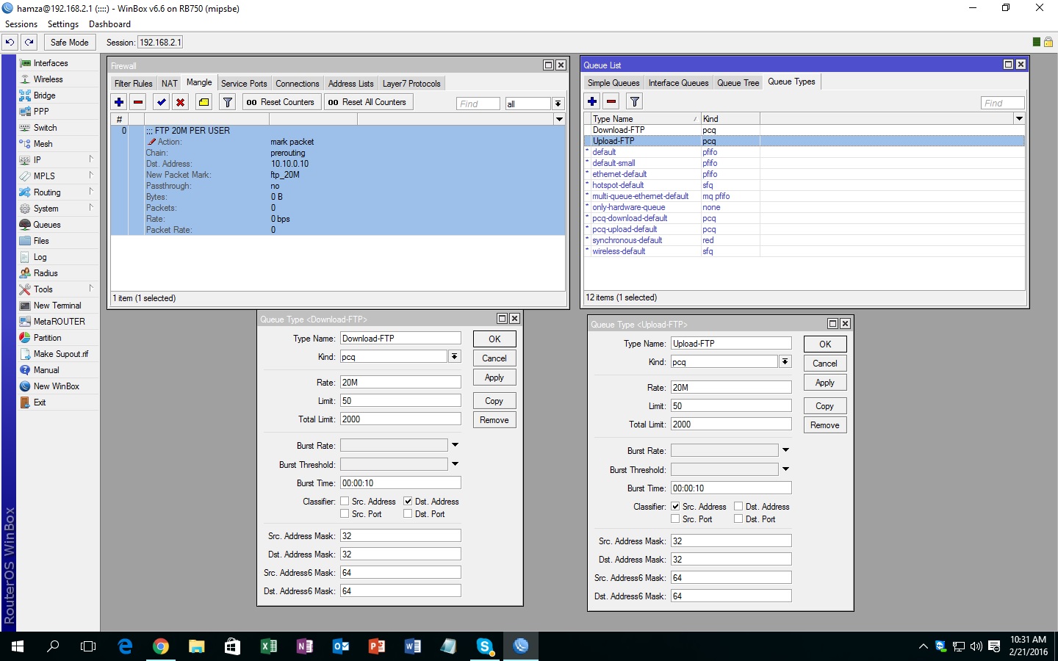This screenshot has width=1058, height=661.
Task: Open the NAT tab in the Firewall window
Action: (169, 83)
